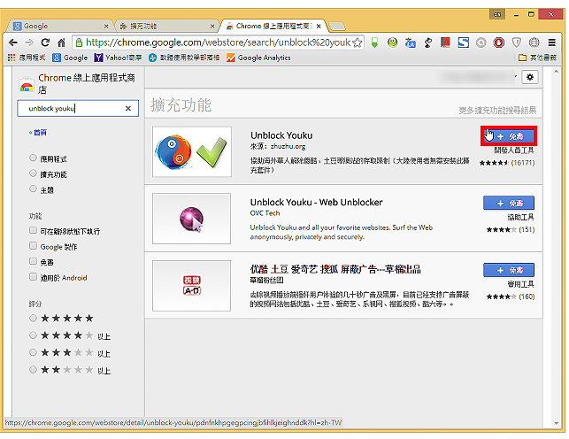Select the 應用程式 radio button

(x=33, y=158)
